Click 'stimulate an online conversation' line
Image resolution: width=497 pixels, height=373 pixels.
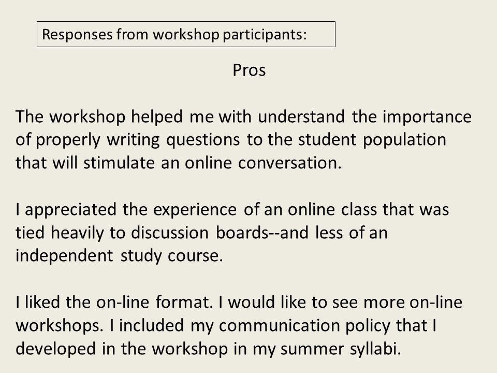212,163
